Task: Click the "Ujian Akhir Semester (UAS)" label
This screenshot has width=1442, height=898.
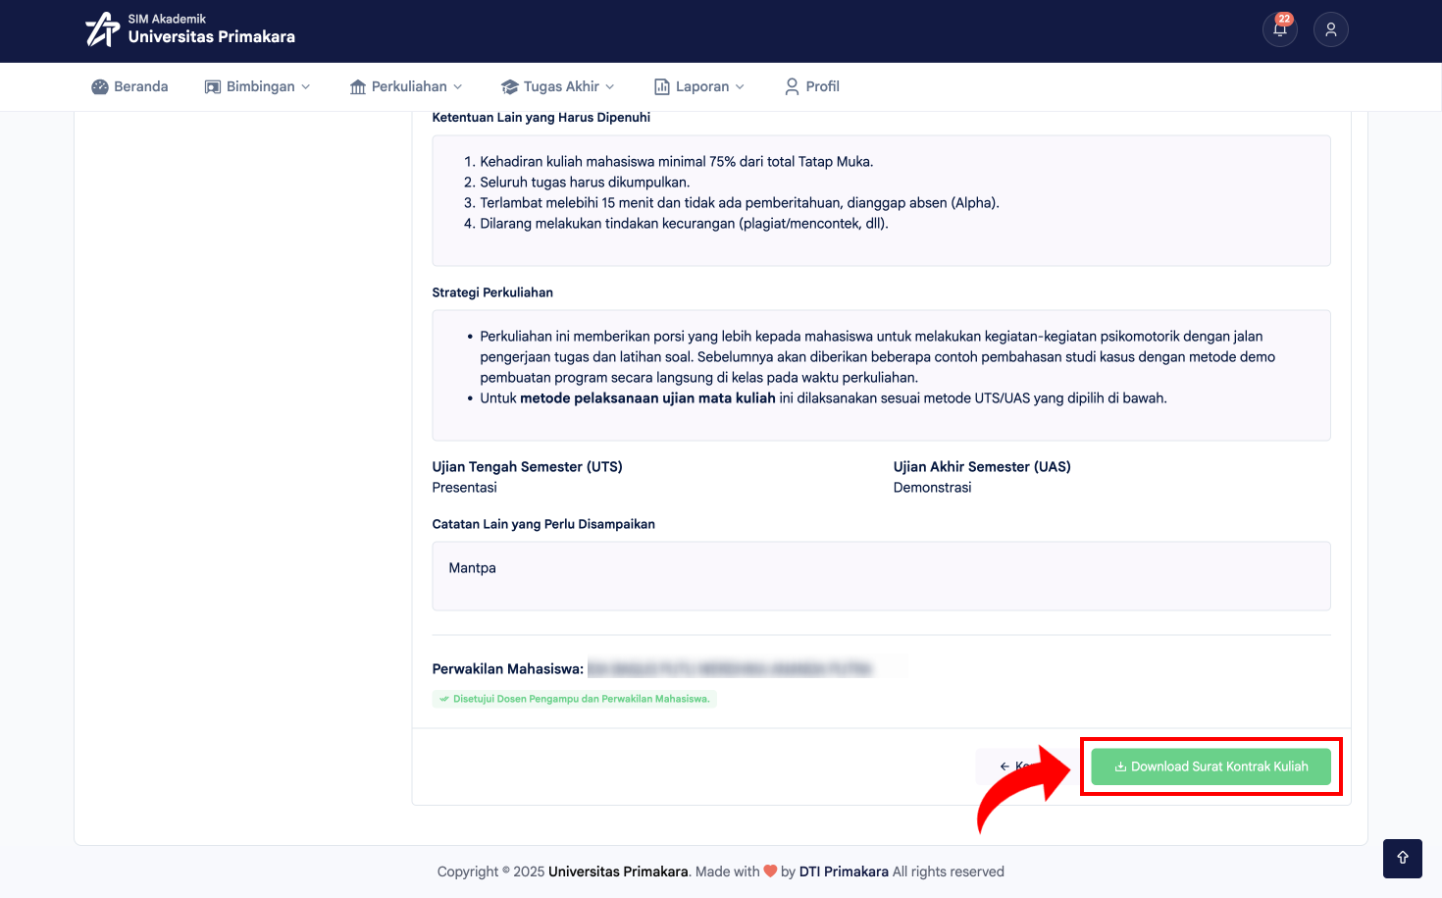Action: (x=982, y=467)
